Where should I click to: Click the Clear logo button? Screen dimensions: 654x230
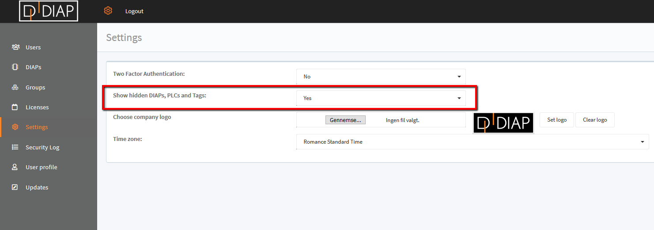(595, 119)
